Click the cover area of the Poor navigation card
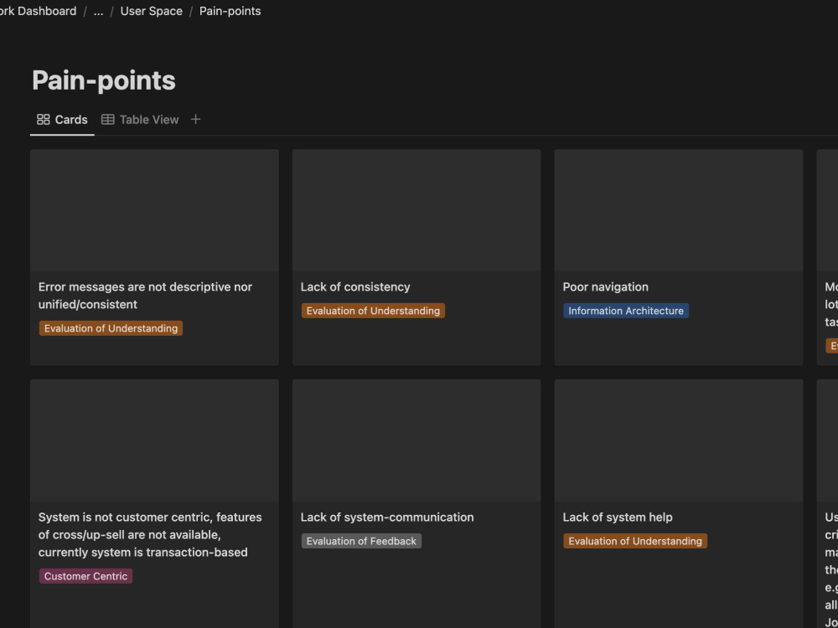The width and height of the screenshot is (838, 628). tap(678, 210)
